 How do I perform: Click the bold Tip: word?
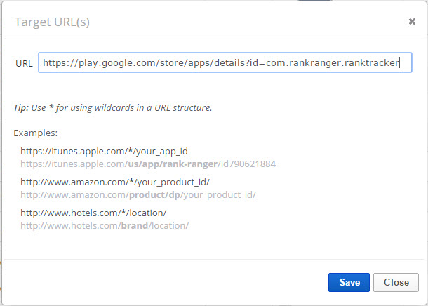pyautogui.click(x=21, y=107)
